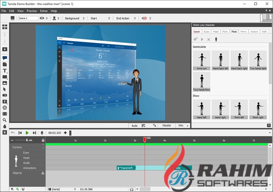The image size is (273, 192).
Task: Click the preview play tool in sidebar
Action: (x=5, y=49)
